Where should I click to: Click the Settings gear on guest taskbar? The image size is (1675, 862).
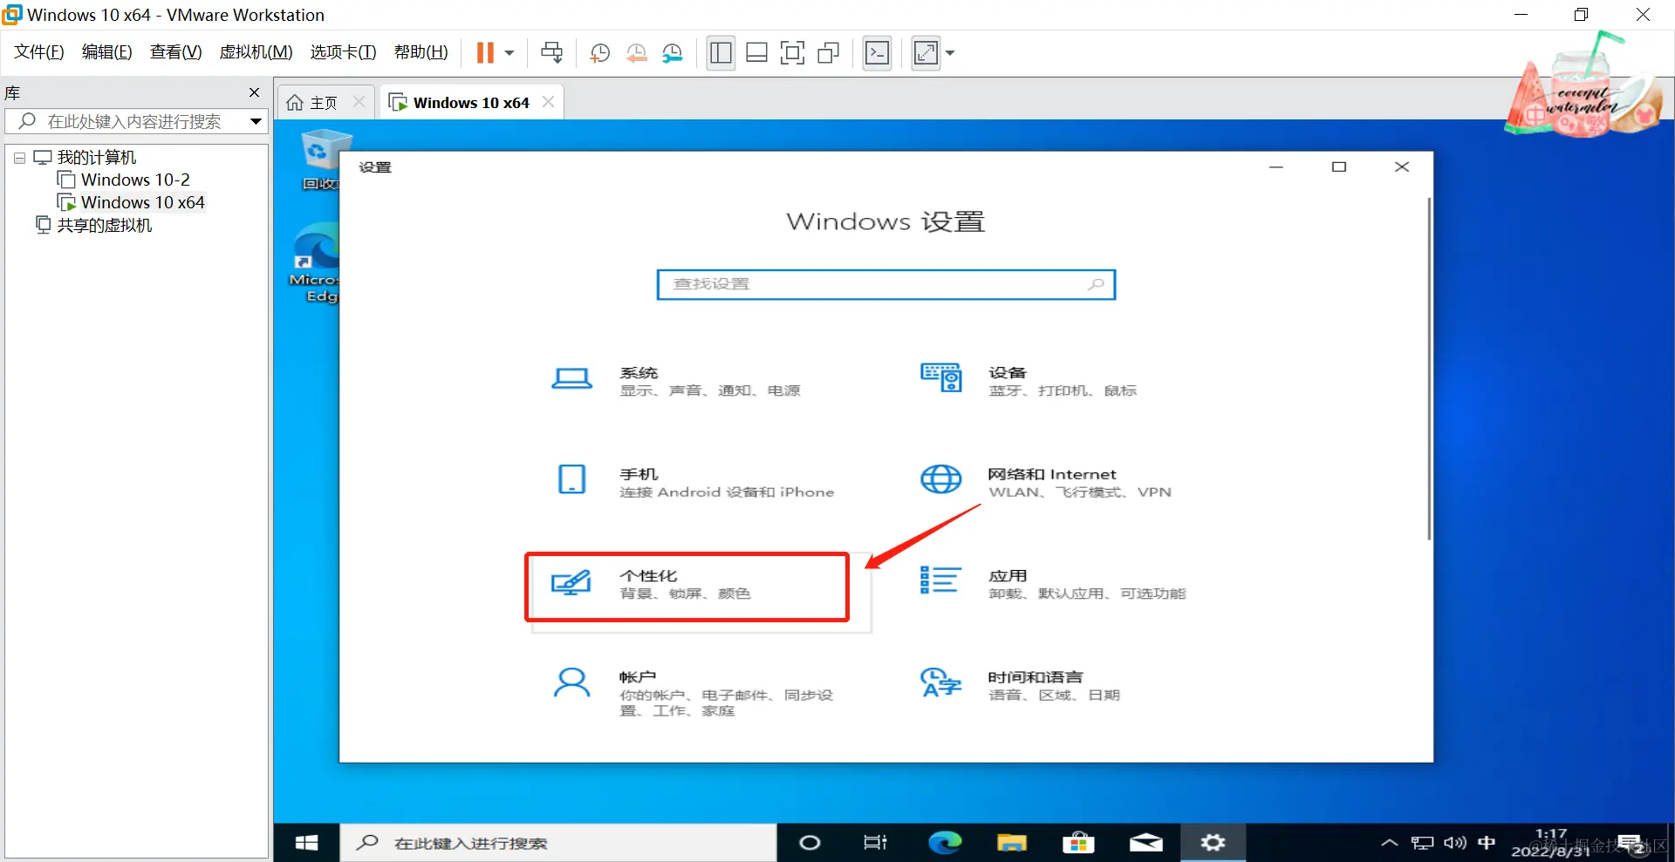(1213, 843)
